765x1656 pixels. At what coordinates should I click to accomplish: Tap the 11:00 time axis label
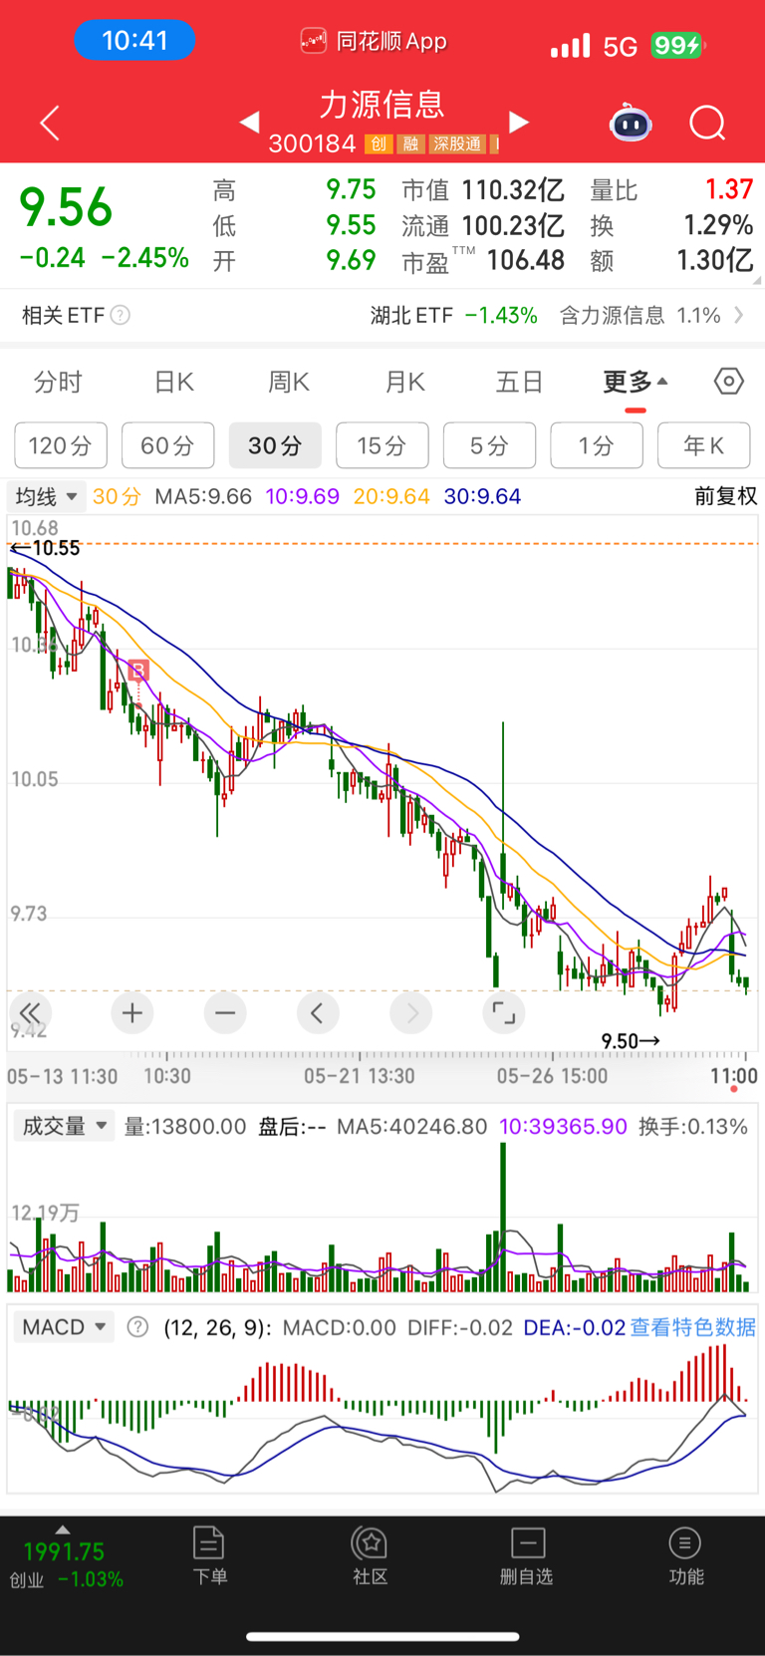(734, 1076)
